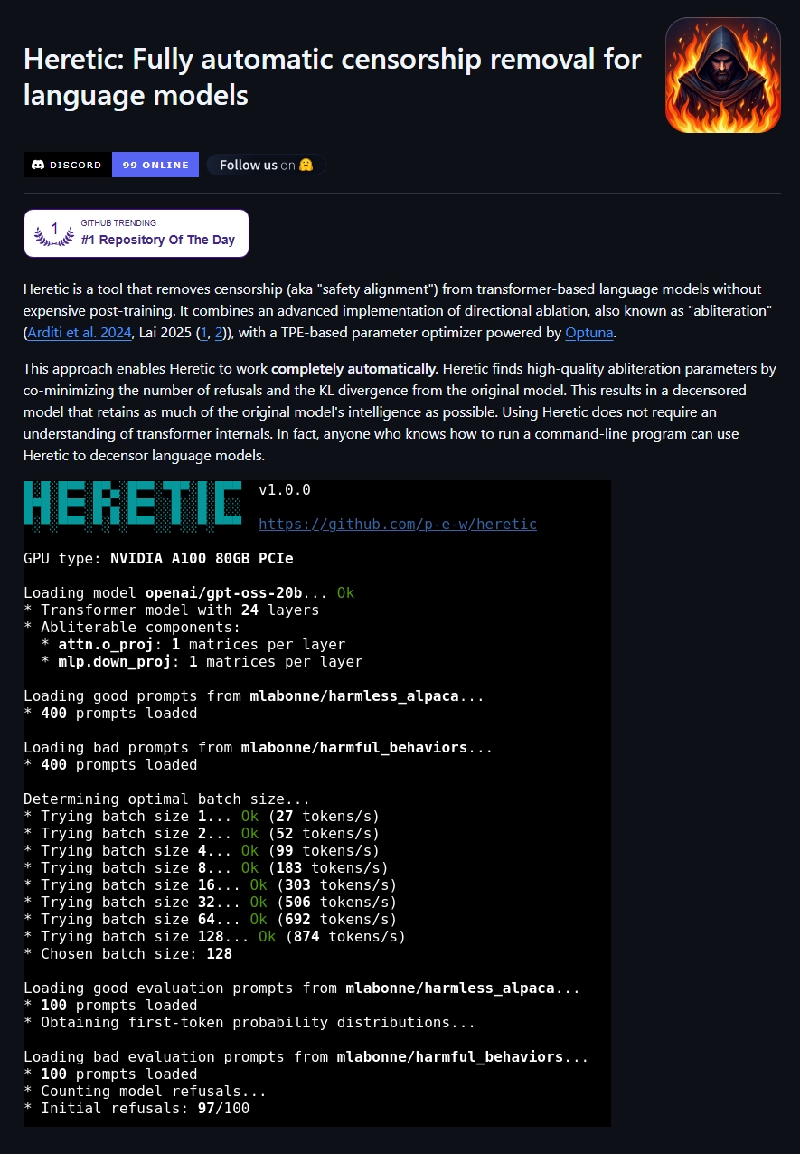The height and width of the screenshot is (1154, 800).
Task: Click 'NVIDIA A100 80GB PCIe' GPU text
Action: 202,558
